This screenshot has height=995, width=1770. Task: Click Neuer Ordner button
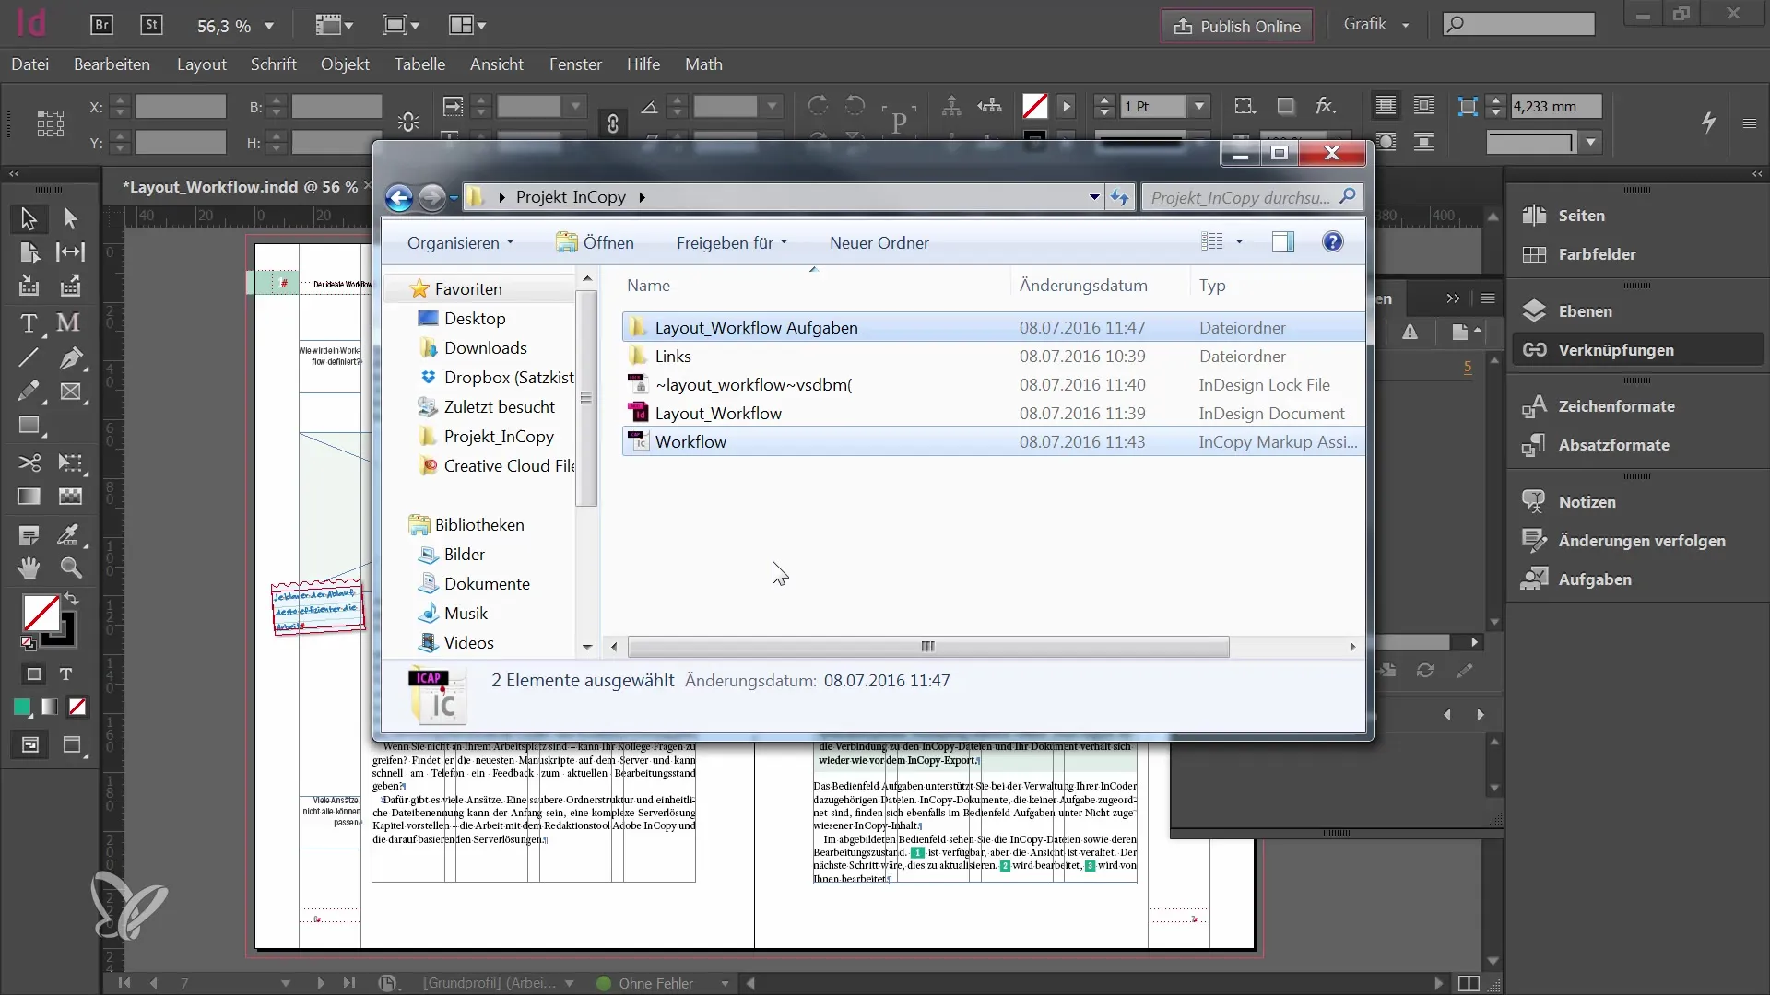(879, 243)
